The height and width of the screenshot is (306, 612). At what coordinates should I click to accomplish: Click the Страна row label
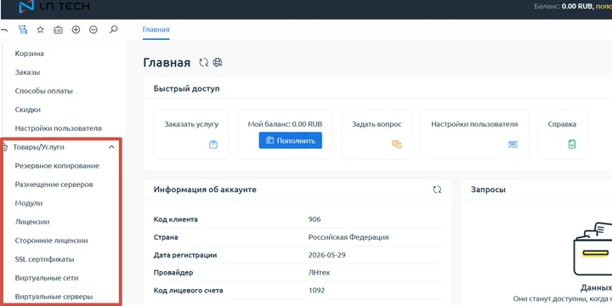(x=166, y=237)
